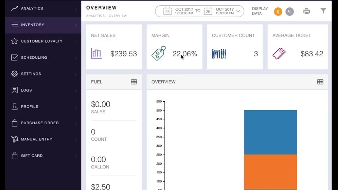Print the overview report
This screenshot has width=338, height=190.
click(307, 11)
